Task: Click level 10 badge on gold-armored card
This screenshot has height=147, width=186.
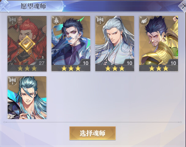Action: 173,63
